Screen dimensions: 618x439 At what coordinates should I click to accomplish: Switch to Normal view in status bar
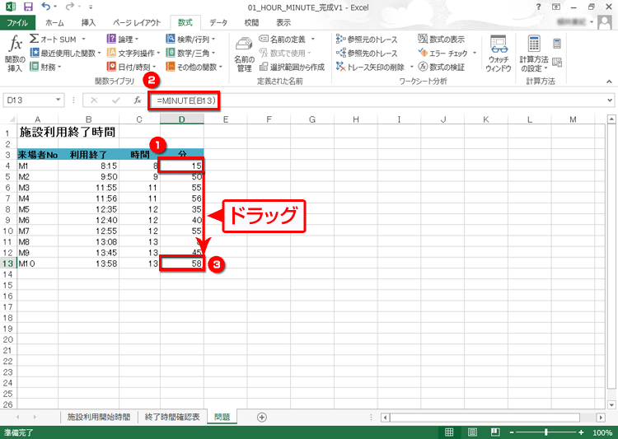pos(449,432)
